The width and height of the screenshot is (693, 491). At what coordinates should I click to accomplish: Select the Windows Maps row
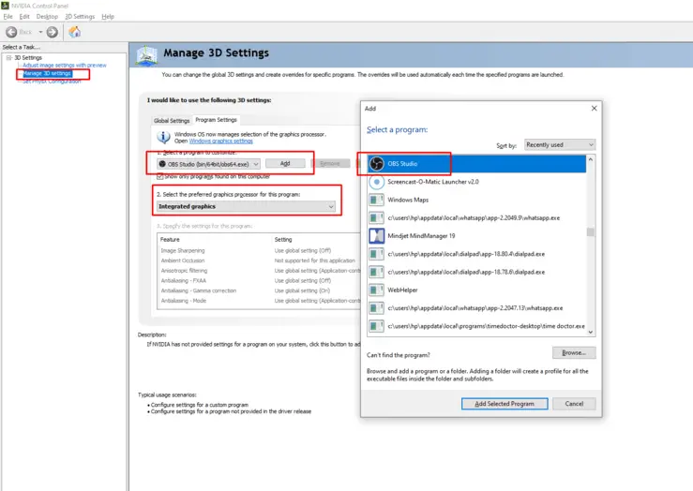[x=477, y=200]
